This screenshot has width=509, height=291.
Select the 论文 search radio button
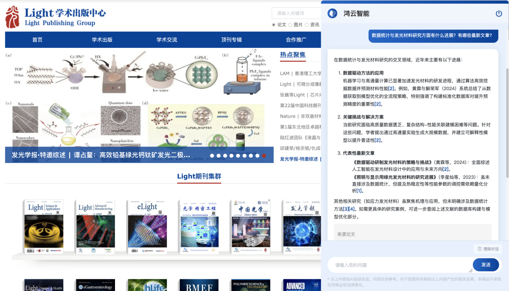(x=274, y=25)
